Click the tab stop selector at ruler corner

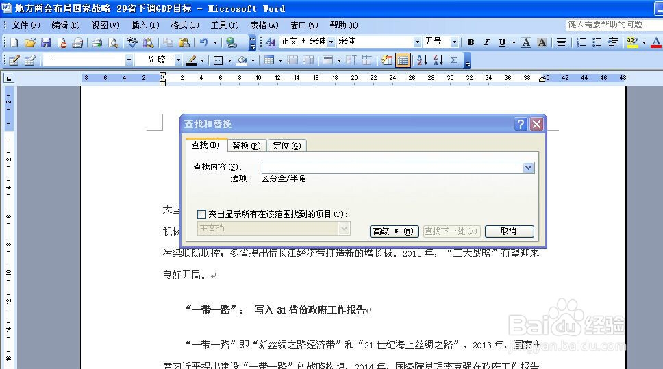tap(8, 78)
